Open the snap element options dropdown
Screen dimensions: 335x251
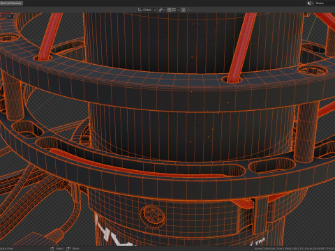tap(175, 10)
